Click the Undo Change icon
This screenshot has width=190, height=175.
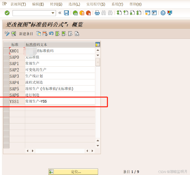pyautogui.click(x=51, y=33)
